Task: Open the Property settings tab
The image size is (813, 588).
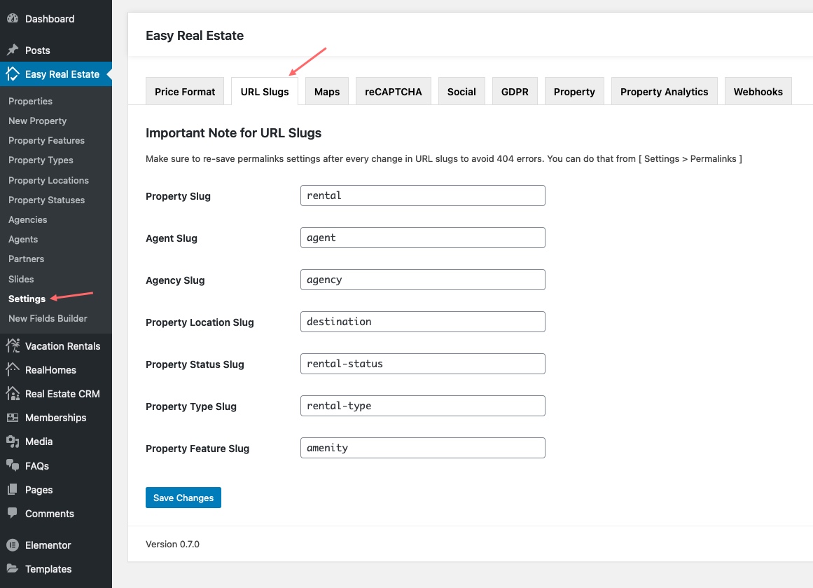Action: coord(574,91)
